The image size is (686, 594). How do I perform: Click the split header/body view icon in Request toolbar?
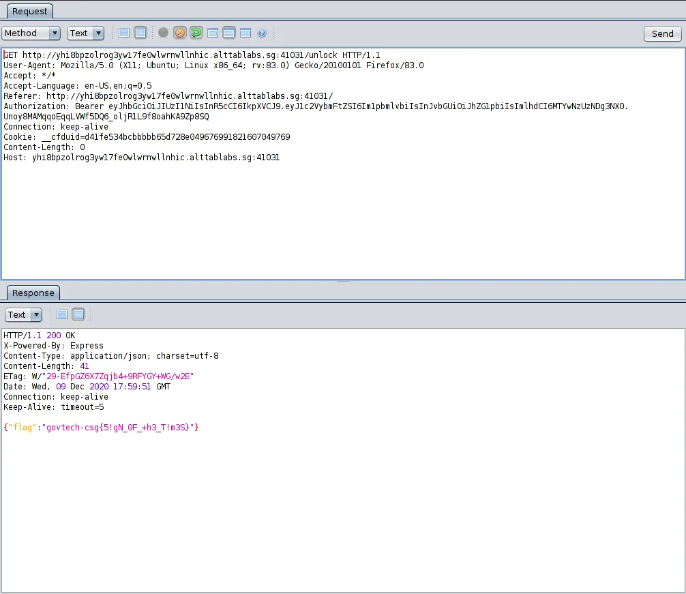click(124, 33)
